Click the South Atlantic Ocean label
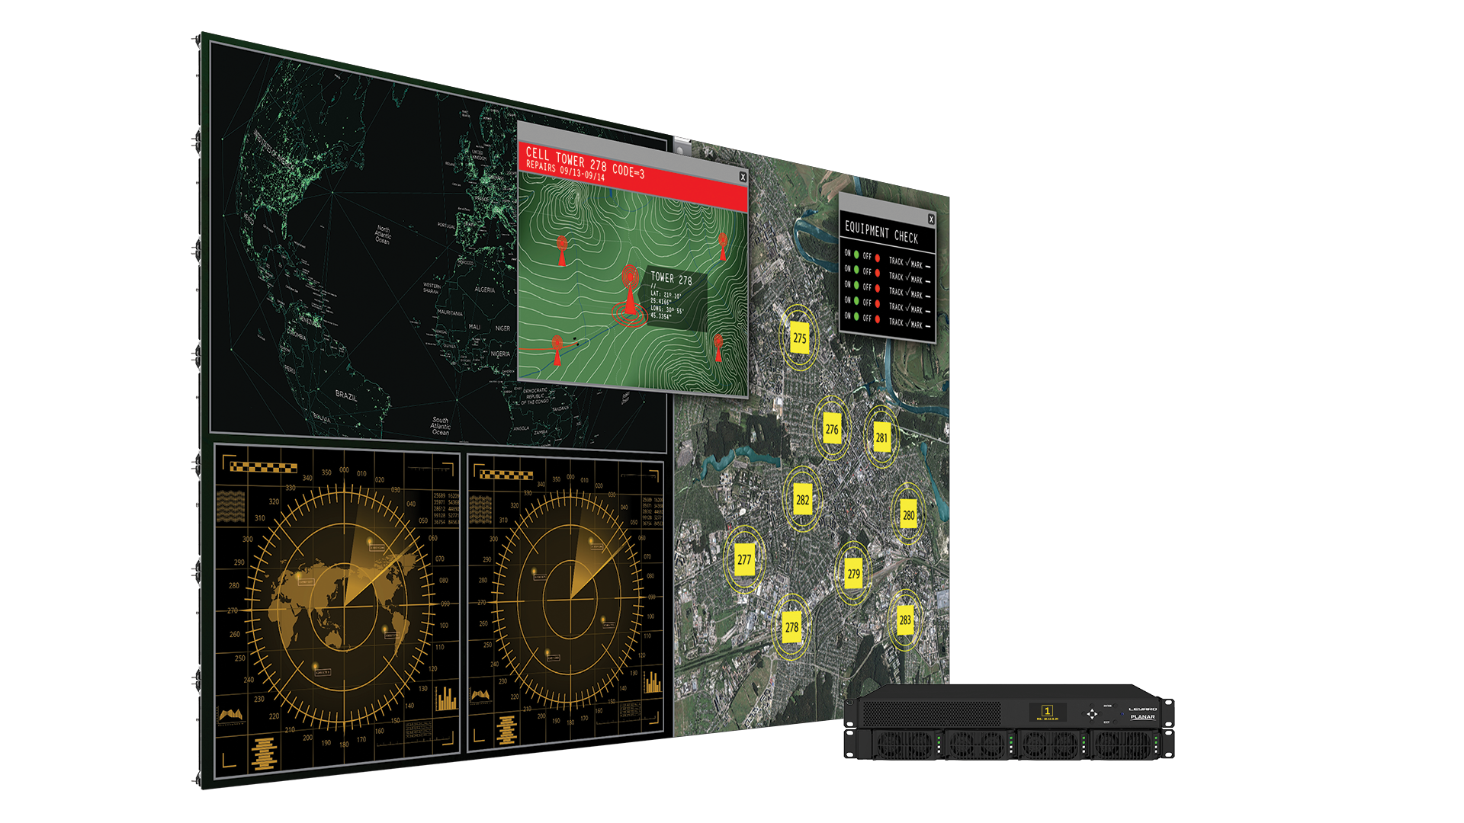This screenshot has height=823, width=1464. (441, 426)
